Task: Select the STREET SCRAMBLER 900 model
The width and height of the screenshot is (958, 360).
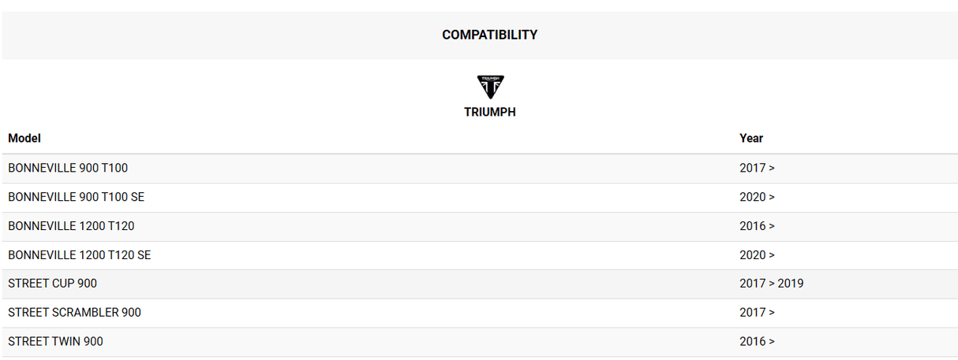Action: click(74, 313)
